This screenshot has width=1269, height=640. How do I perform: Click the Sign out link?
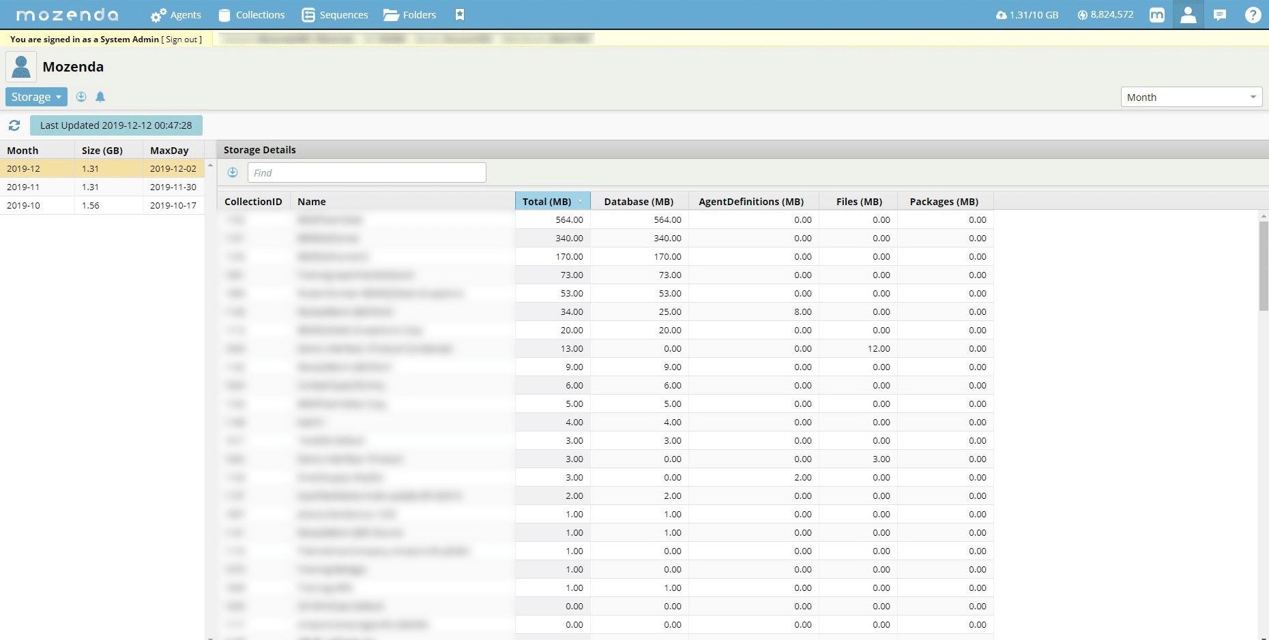tap(181, 40)
